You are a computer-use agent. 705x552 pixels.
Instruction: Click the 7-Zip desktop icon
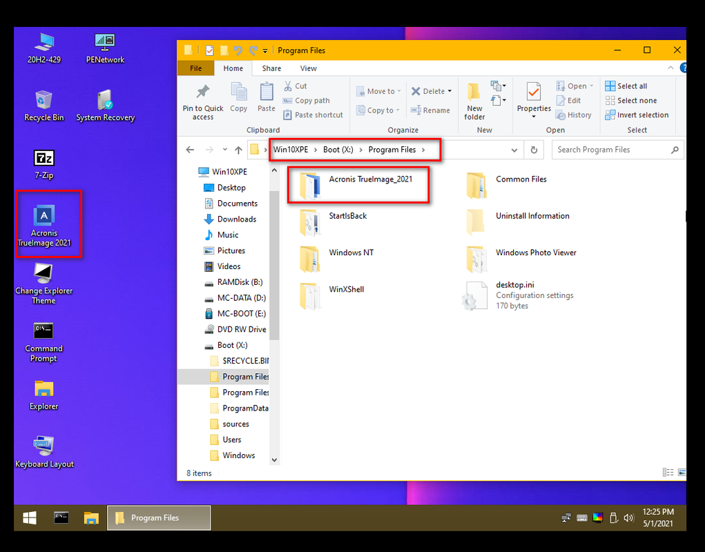coord(44,165)
